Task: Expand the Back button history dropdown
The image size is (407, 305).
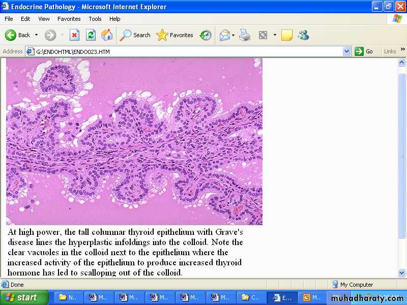Action: pos(36,35)
